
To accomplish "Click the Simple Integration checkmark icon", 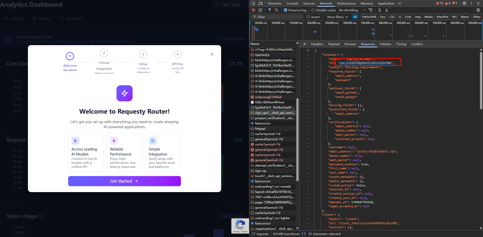I will tap(153, 141).
